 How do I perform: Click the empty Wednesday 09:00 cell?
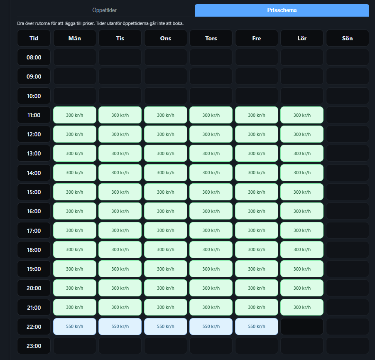[x=166, y=76]
